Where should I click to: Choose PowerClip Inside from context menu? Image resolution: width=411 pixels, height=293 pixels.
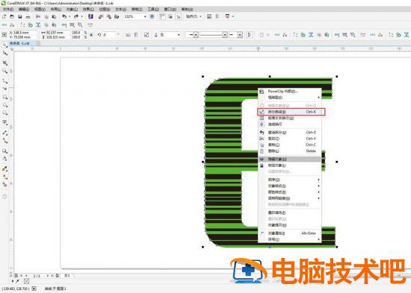click(290, 91)
